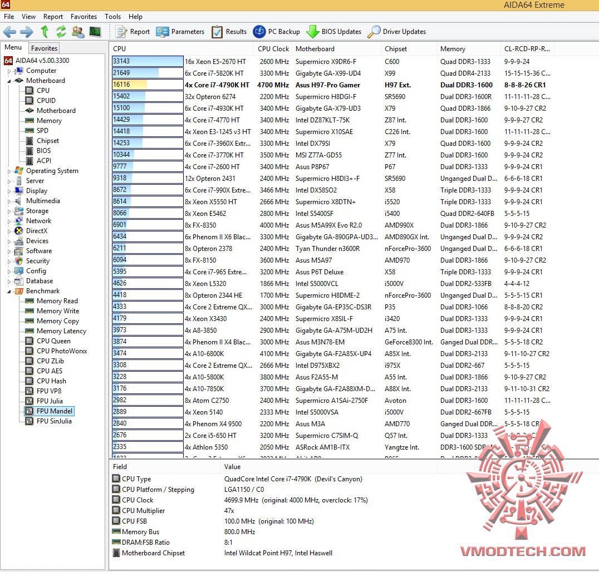The image size is (599, 572).
Task: Collapse the Motherboard tree node
Action: (x=9, y=81)
